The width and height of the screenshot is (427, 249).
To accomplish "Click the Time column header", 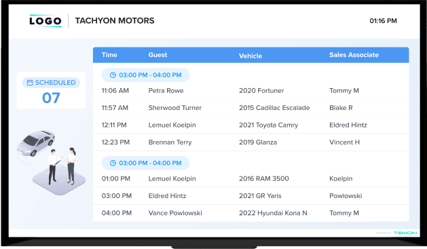I will coord(109,55).
